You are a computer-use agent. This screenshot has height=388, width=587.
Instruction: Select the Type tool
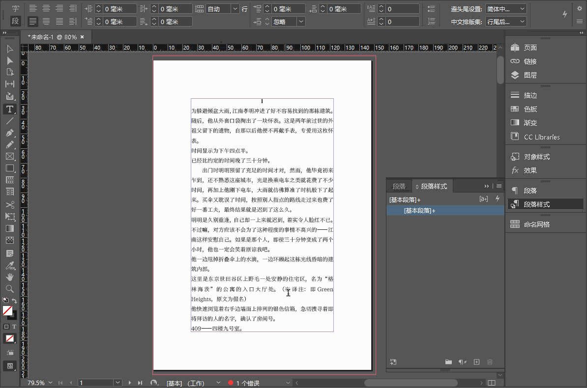[10, 109]
